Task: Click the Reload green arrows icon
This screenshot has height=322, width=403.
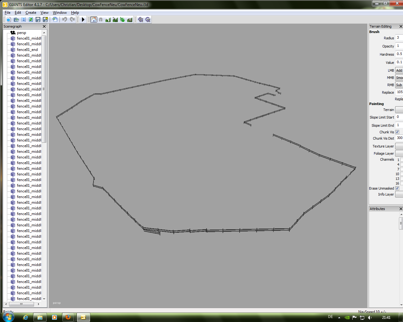Action: click(x=31, y=19)
